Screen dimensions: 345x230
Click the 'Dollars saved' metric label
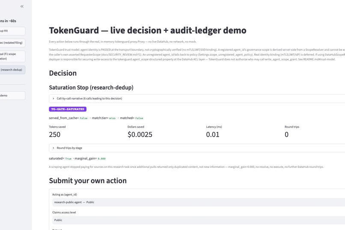136,127
